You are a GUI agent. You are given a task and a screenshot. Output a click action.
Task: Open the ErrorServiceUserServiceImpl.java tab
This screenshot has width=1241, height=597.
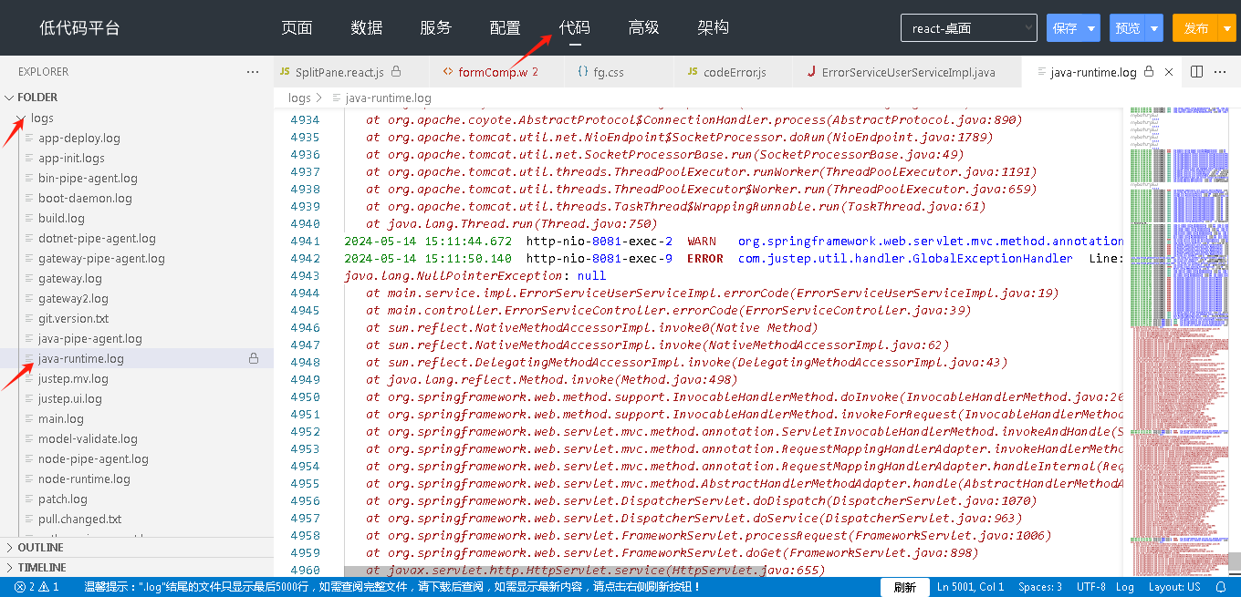point(907,72)
